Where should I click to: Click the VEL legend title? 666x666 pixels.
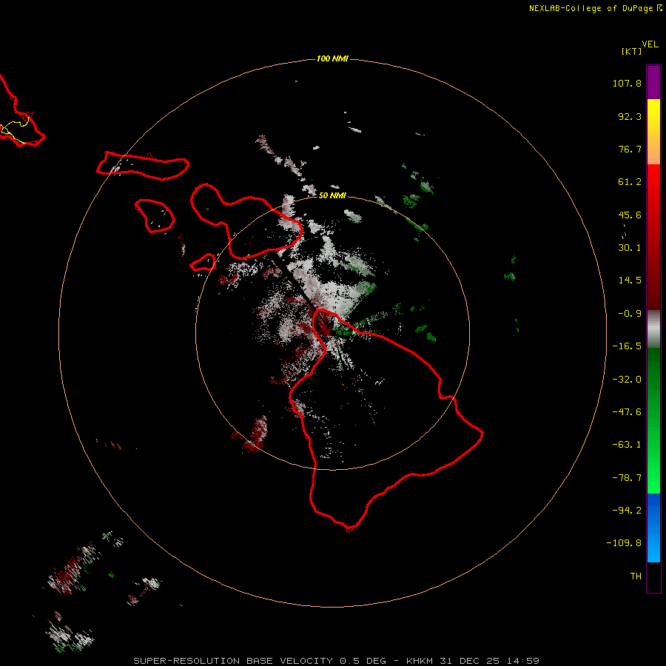(650, 44)
